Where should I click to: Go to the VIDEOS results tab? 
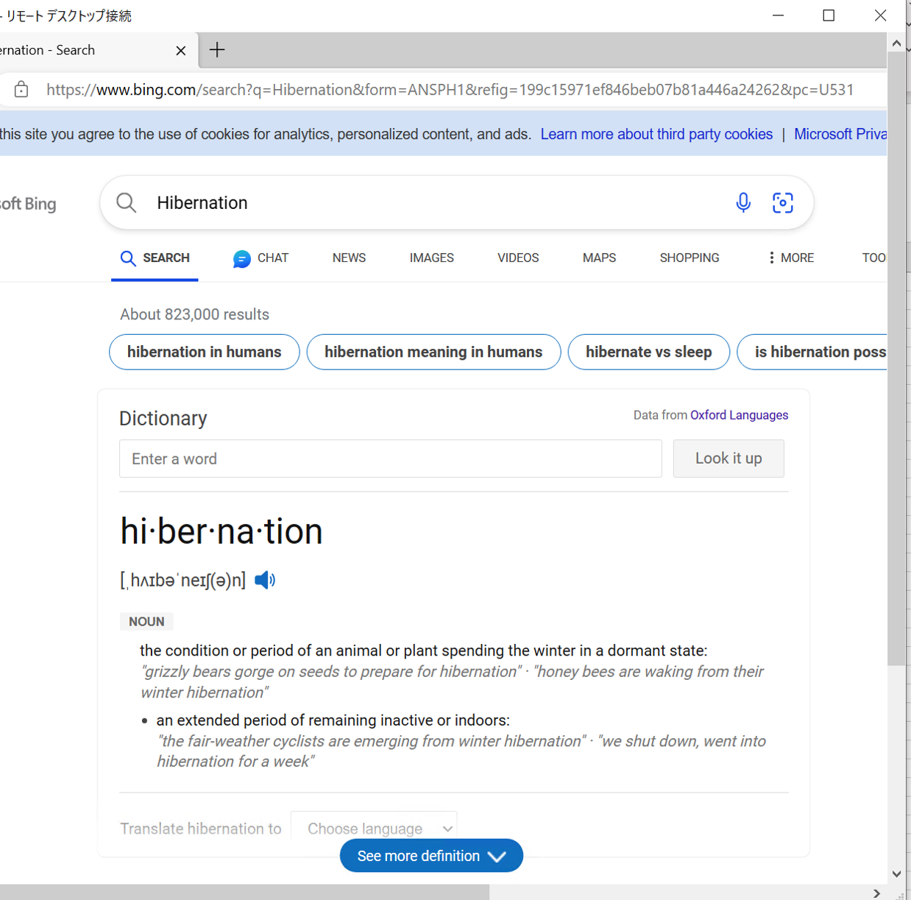(518, 258)
